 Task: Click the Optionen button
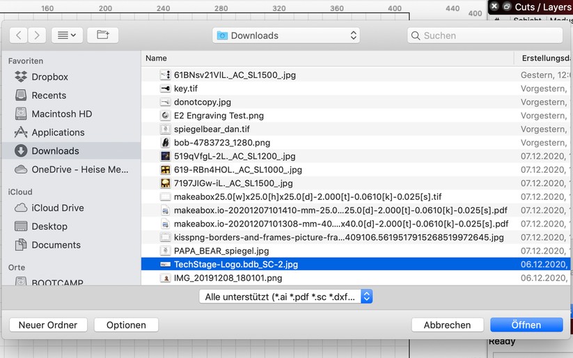tap(126, 325)
